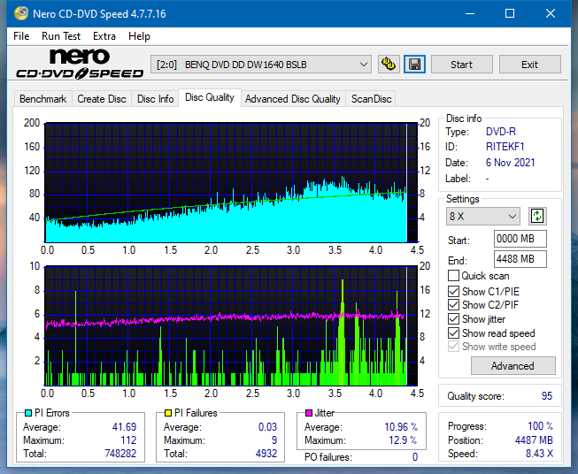The image size is (578, 474).
Task: Click Jitter maximum 12.9 % value
Action: [x=404, y=440]
